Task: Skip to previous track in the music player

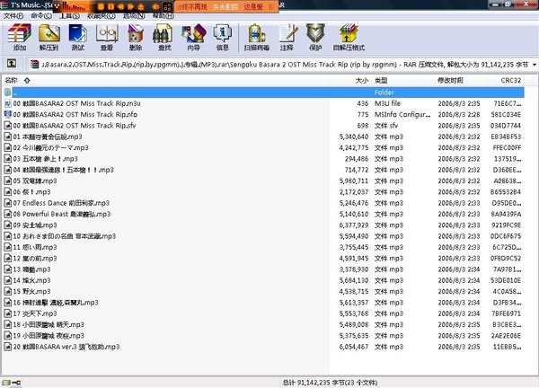Action: 120,6
